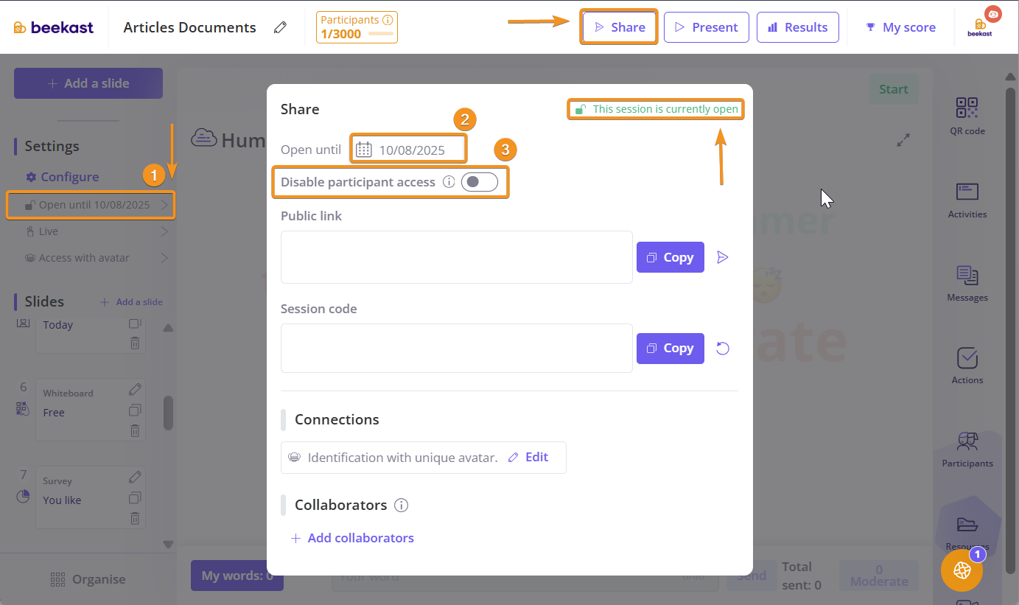The height and width of the screenshot is (605, 1019).
Task: Regenerate the session code with the refresh icon
Action: [723, 349]
